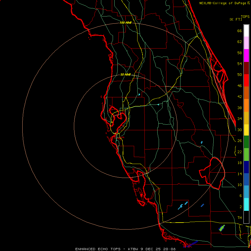Click the KTBW station identifier in caption
The image size is (251, 251).
pos(133,249)
